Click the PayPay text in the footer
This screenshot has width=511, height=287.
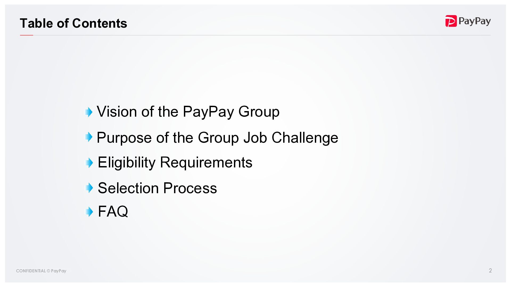pos(59,271)
